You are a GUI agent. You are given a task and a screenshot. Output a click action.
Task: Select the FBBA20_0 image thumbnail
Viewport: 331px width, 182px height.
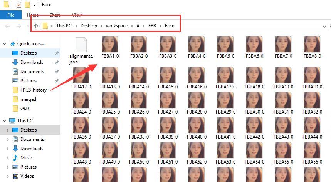(x=312, y=75)
